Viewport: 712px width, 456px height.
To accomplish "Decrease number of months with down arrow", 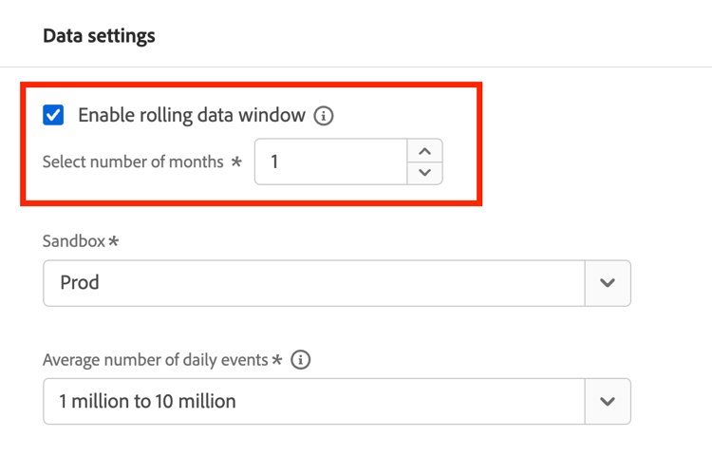I will pos(424,172).
